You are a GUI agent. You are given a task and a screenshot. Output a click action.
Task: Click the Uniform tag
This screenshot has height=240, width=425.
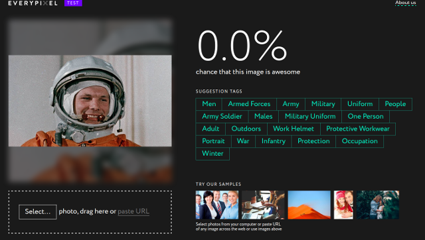tap(360, 104)
